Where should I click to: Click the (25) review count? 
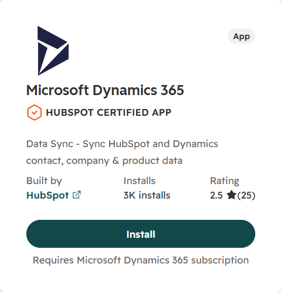click(x=246, y=195)
